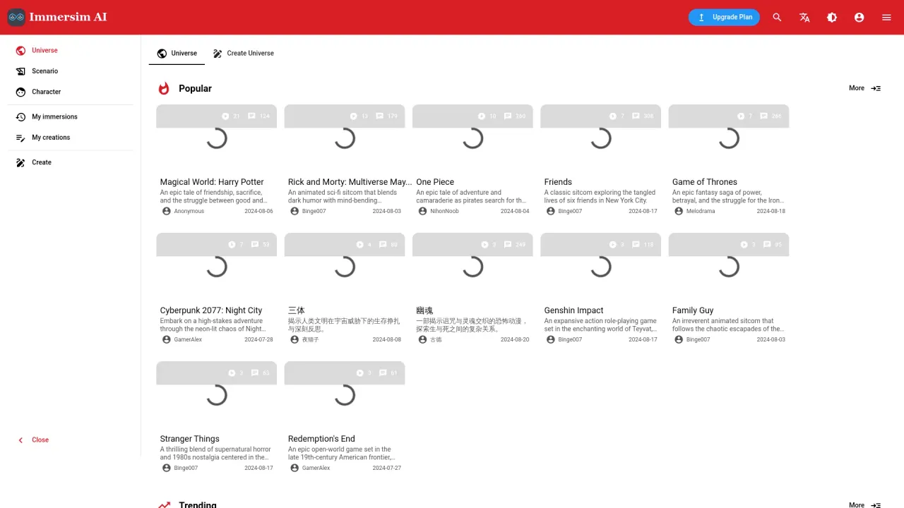The height and width of the screenshot is (508, 904).
Task: Open the Magical World: Harry Potter title
Action: 212,182
